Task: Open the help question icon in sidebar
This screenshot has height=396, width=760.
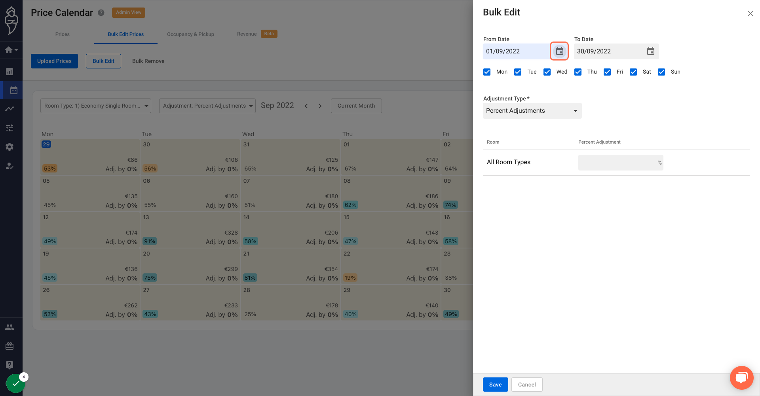Action: [9, 365]
